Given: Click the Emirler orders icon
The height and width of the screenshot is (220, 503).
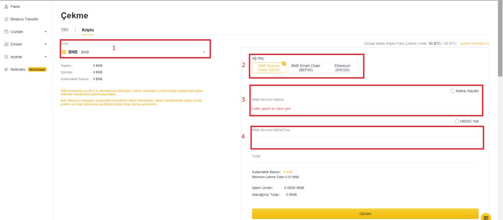Looking at the screenshot, I should coord(6,44).
